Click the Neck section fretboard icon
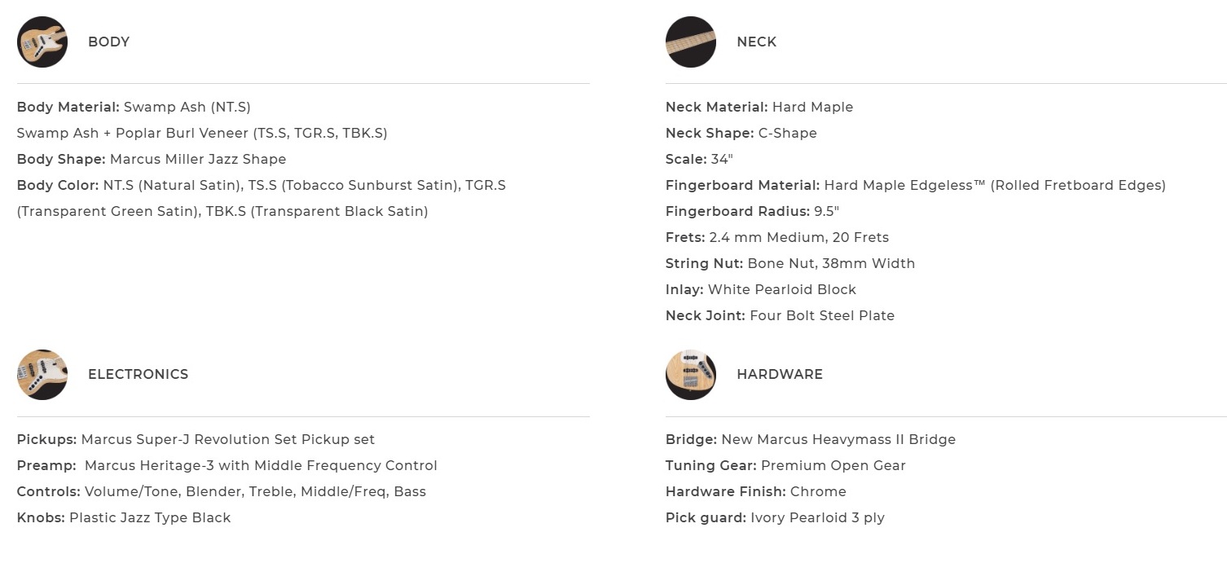Screen dimensions: 1227x563 (691, 42)
